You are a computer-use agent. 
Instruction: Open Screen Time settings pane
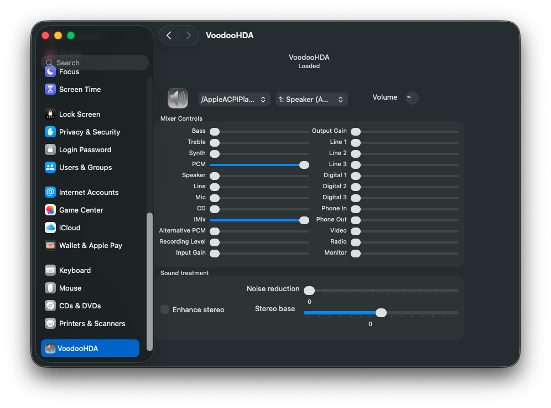[90, 89]
